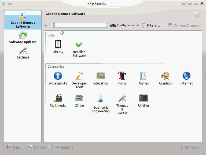Browse the Internet category
This screenshot has height=155, width=206.
click(x=187, y=78)
